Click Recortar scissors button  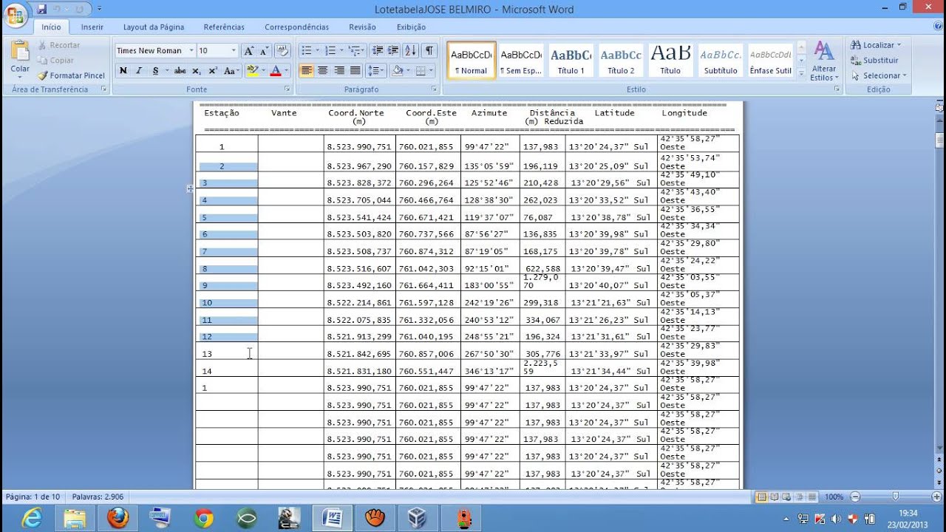pyautogui.click(x=58, y=45)
